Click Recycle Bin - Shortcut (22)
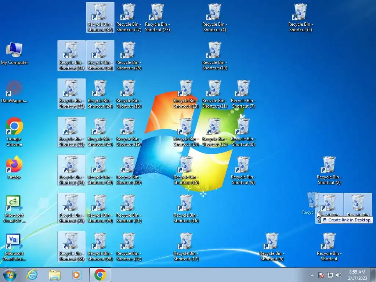Viewport: 376px width, 282px height. point(129,246)
